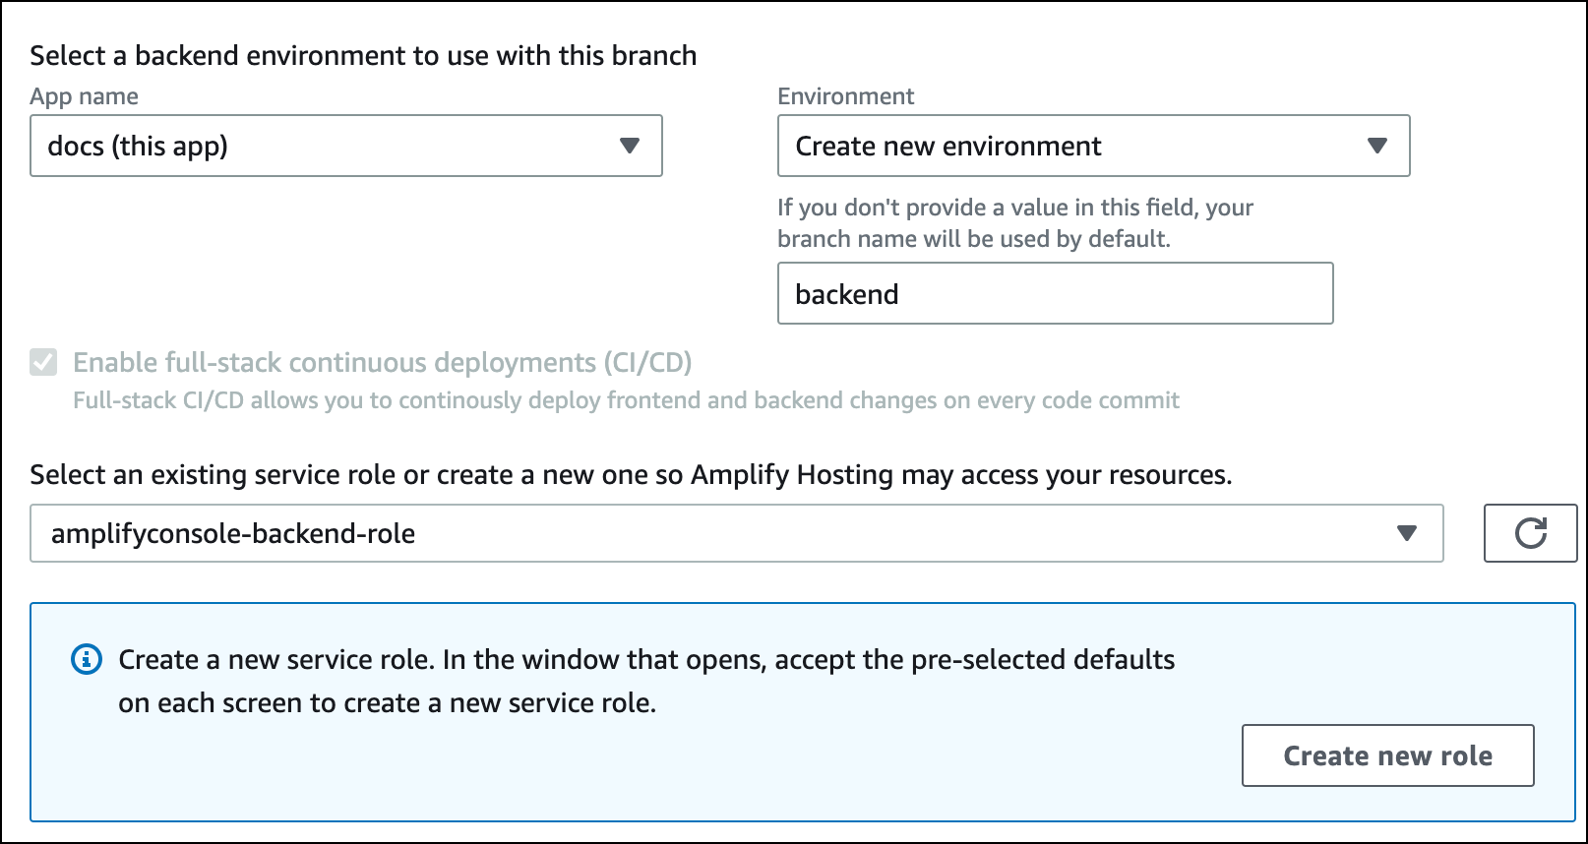Click the 'Enable full-stack continuous deployments' label
The height and width of the screenshot is (844, 1588).
[382, 363]
